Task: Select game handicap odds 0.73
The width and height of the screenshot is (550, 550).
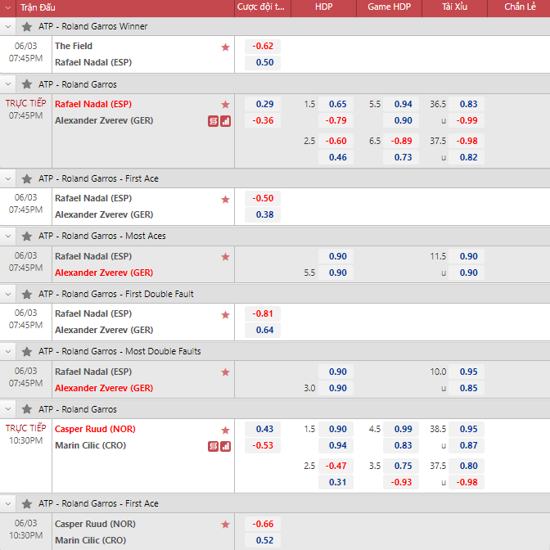Action: [401, 157]
